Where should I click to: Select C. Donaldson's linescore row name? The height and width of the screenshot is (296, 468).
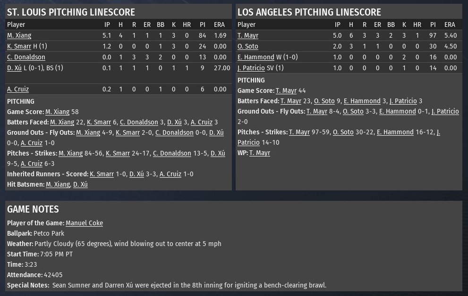(26, 57)
